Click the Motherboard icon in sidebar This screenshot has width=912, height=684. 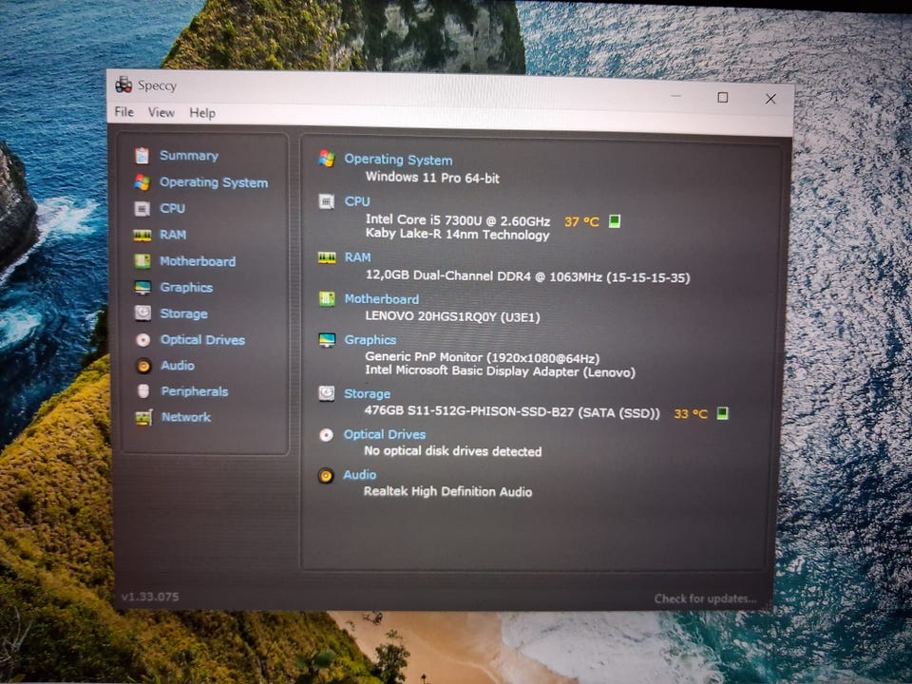click(142, 261)
